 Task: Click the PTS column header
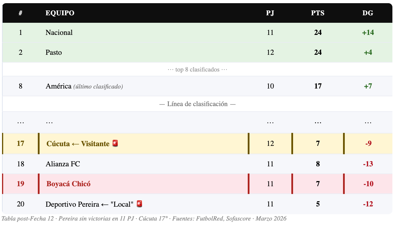[x=318, y=13]
